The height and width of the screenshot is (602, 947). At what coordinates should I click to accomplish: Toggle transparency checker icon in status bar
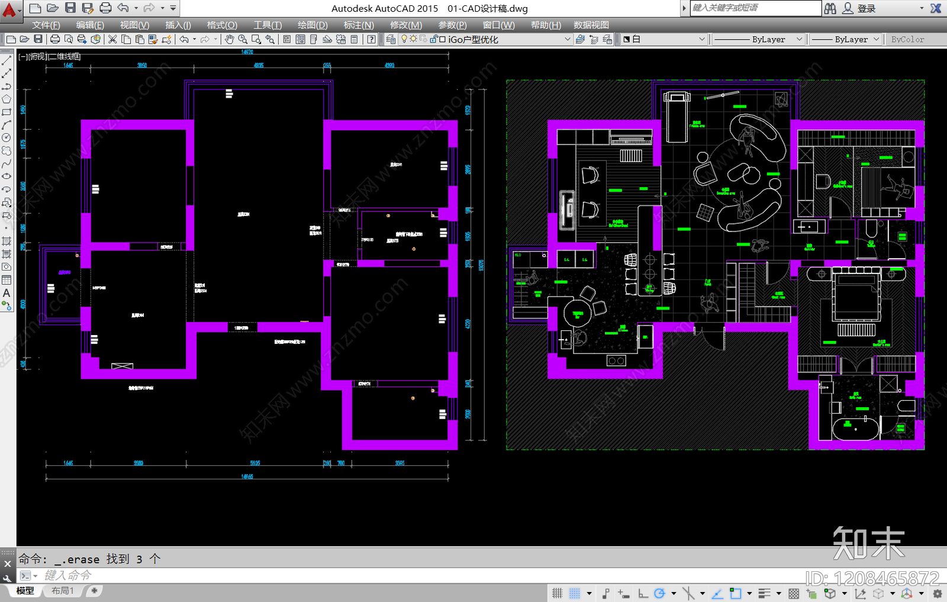pyautogui.click(x=794, y=593)
